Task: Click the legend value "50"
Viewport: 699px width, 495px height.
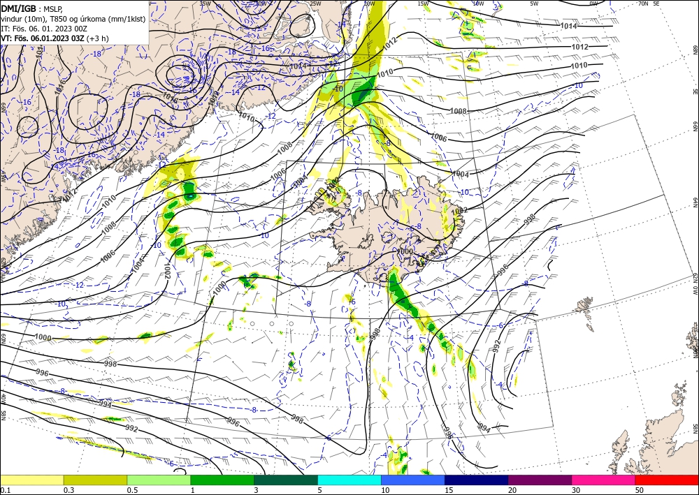Action: tap(640, 490)
